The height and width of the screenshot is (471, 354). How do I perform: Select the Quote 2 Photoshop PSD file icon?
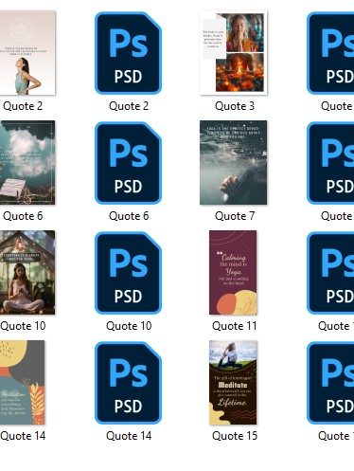(x=128, y=53)
